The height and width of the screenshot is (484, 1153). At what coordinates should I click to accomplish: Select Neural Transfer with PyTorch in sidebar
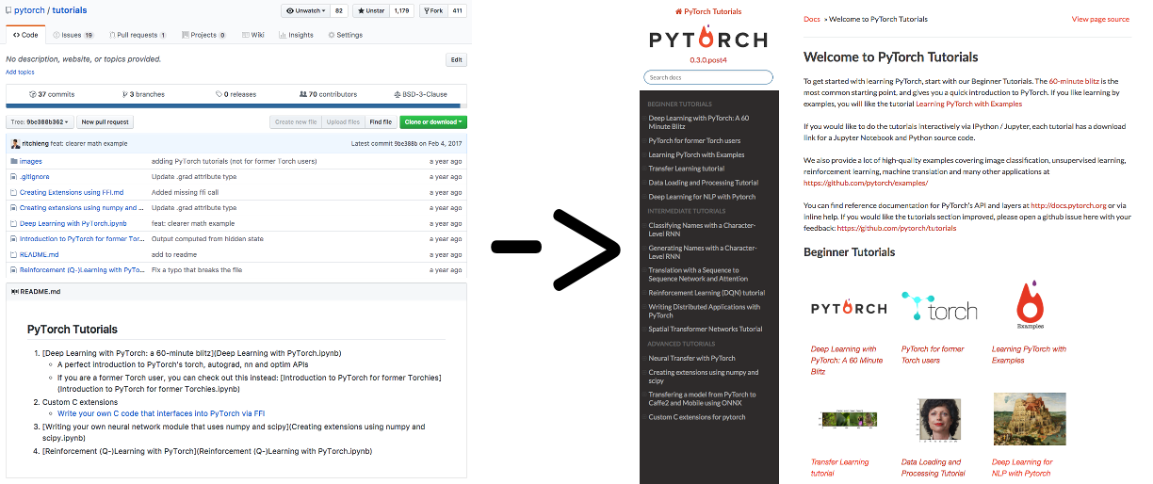(691, 358)
